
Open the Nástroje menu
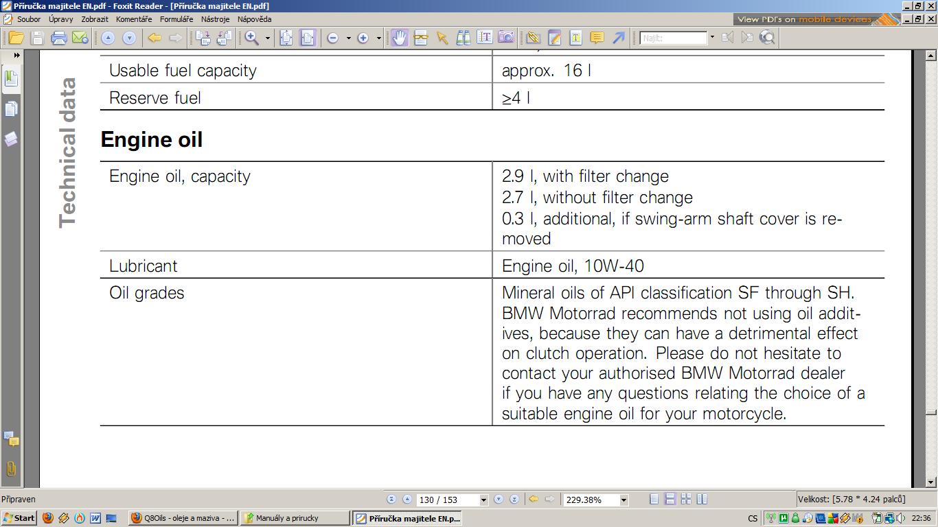[215, 19]
